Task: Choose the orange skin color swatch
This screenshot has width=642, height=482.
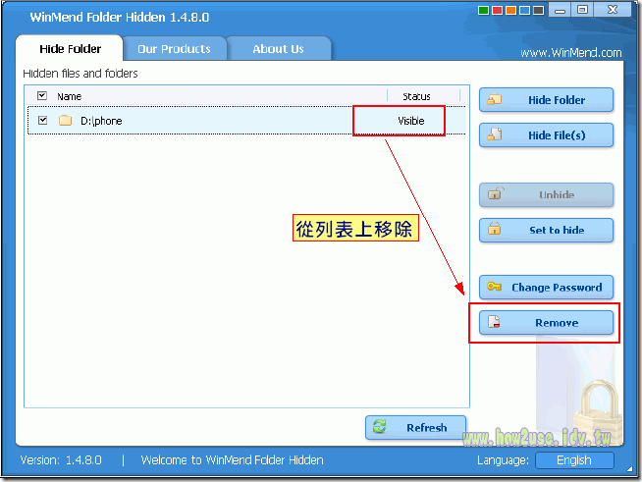Action: pyautogui.click(x=510, y=10)
